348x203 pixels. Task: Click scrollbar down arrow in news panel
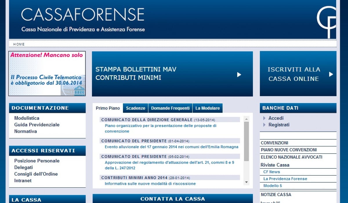pos(246,182)
